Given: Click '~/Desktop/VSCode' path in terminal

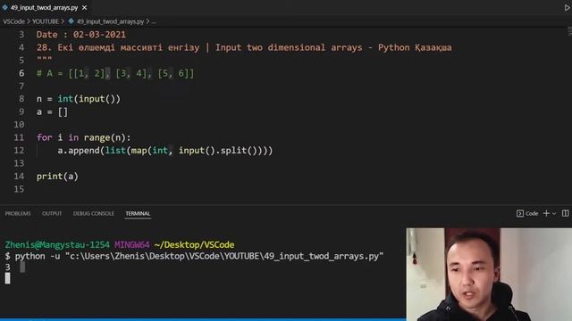Looking at the screenshot, I should (x=194, y=244).
